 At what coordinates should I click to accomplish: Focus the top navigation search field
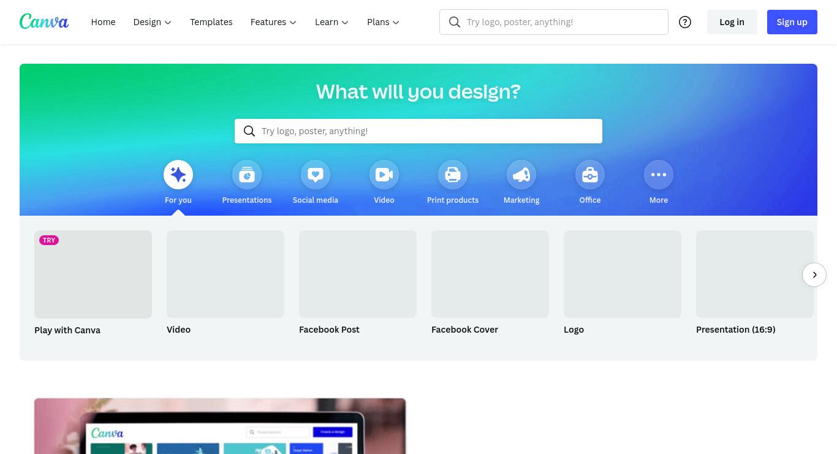(554, 22)
